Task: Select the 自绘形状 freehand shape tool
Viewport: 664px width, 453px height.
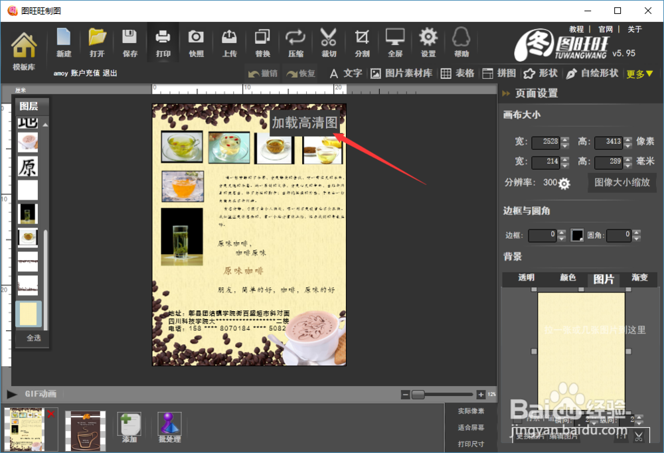Action: pos(592,74)
